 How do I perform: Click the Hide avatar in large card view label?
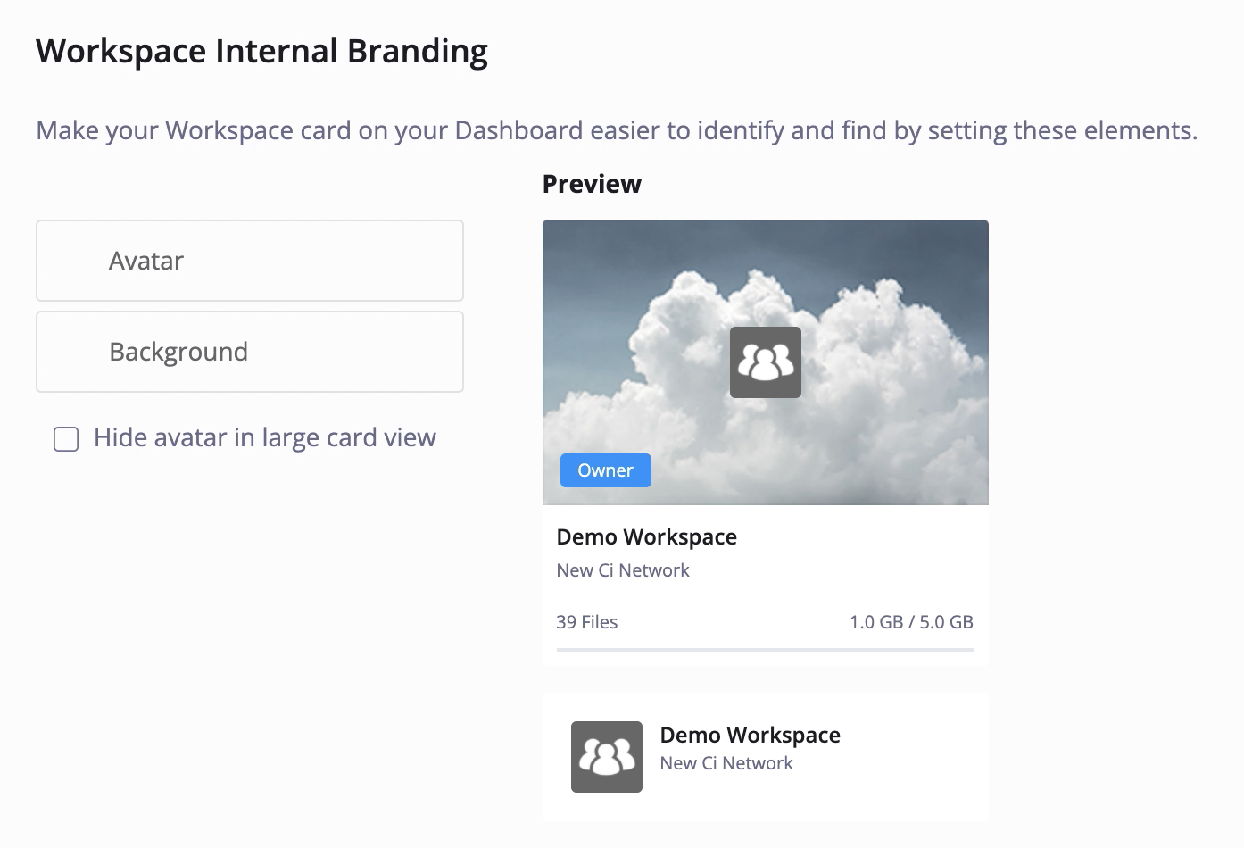265,438
